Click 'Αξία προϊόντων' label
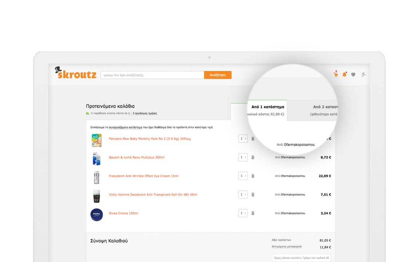The width and height of the screenshot is (419, 262). (282, 240)
